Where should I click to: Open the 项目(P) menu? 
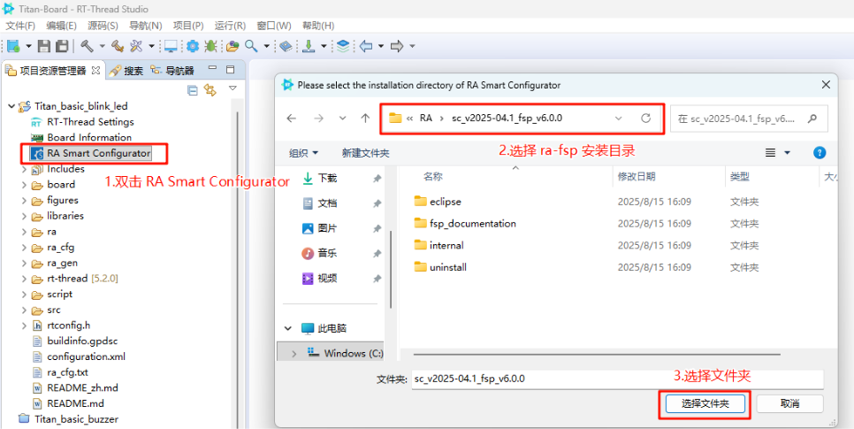tap(187, 26)
